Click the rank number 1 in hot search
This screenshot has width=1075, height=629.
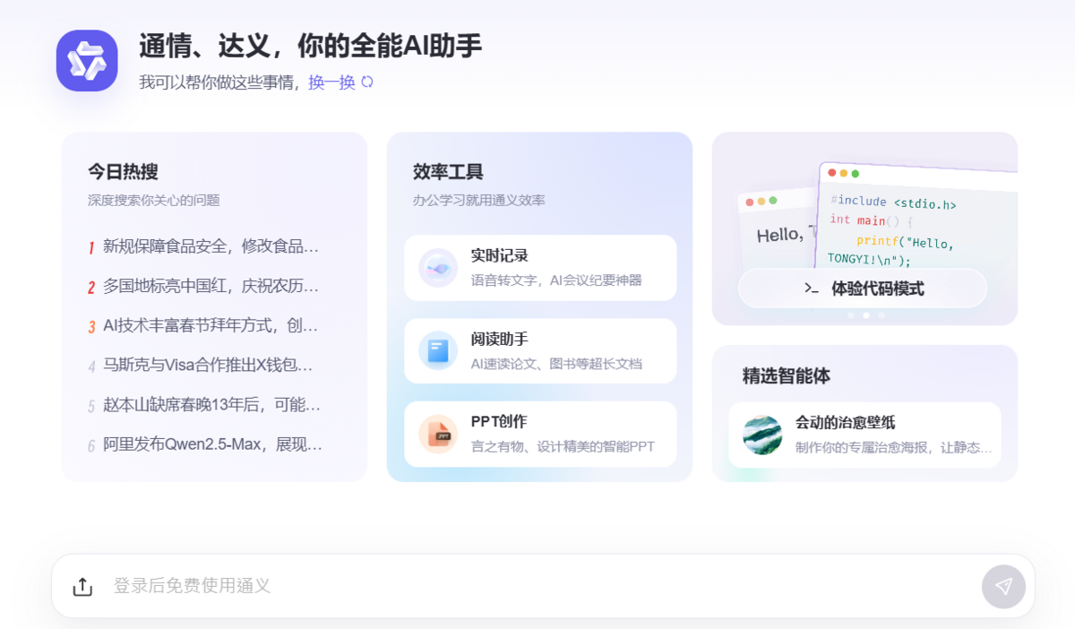[x=91, y=247]
